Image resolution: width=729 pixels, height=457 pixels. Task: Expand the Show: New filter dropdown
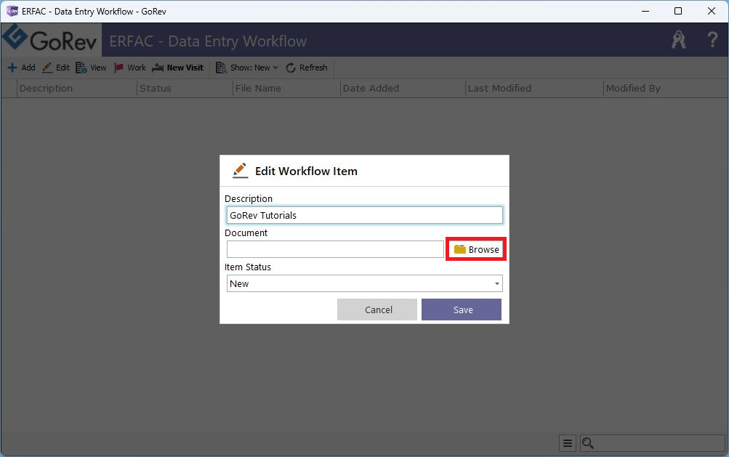pyautogui.click(x=247, y=68)
